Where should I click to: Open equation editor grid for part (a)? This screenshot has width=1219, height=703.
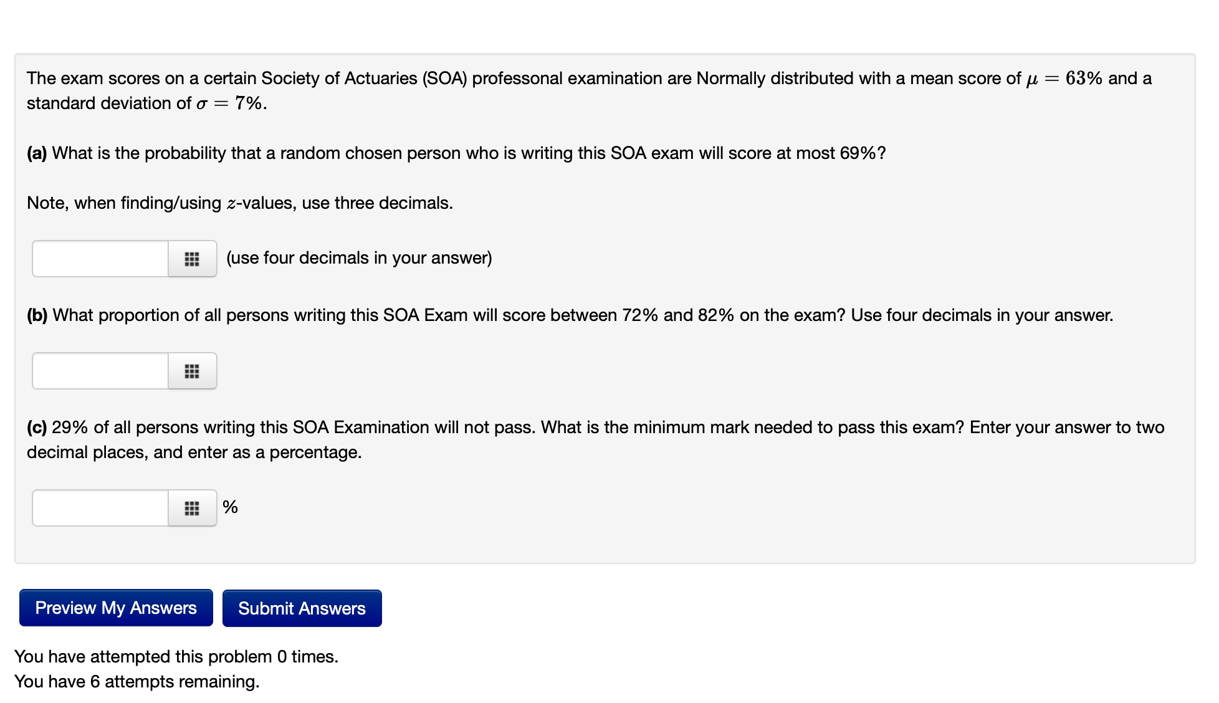coord(192,259)
